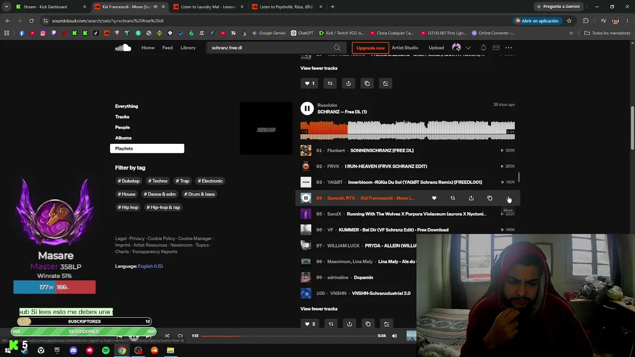This screenshot has width=635, height=357.
Task: Toggle like on the playlist showing 1 like
Action: 310,83
